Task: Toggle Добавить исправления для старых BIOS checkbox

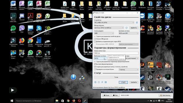Action: pos(95,41)
